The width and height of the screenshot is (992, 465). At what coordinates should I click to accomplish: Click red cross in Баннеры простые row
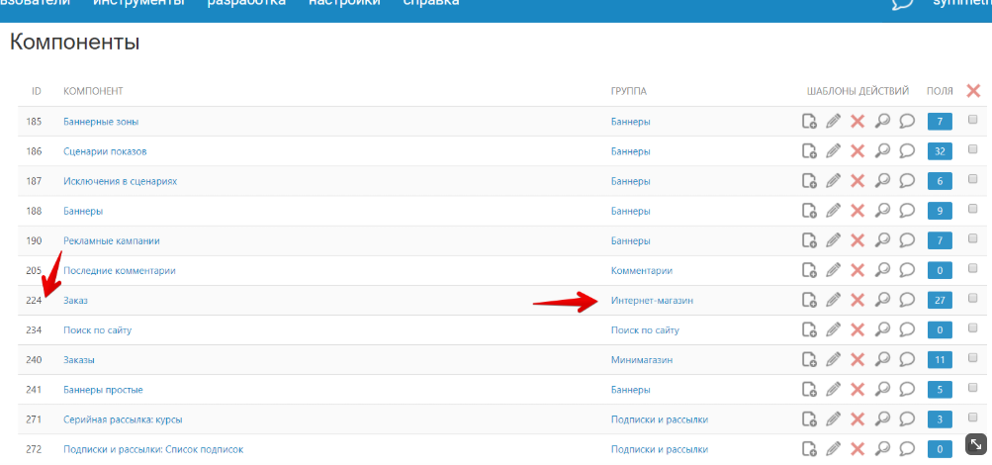pyautogui.click(x=857, y=390)
